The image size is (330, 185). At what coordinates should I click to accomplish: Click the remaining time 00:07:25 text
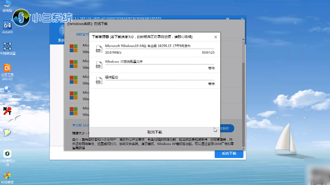(208, 52)
